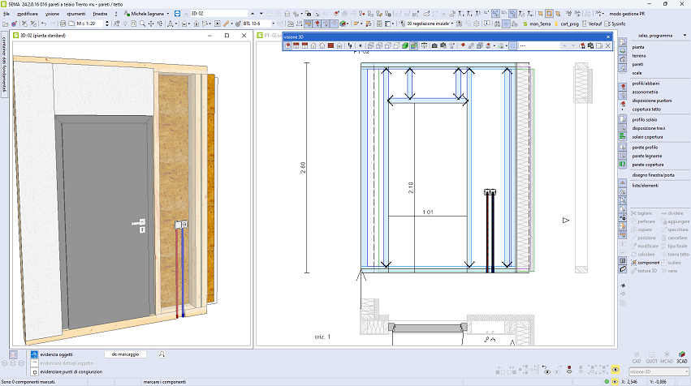This screenshot has height=386, width=691.
Task: Open the modificare menu
Action: 27,14
